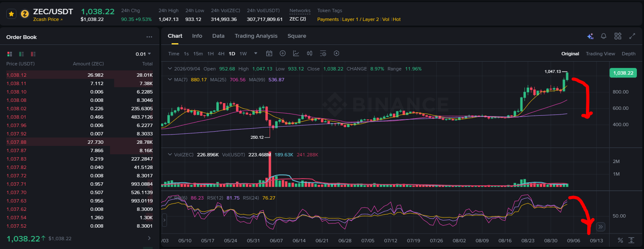The height and width of the screenshot is (249, 644).
Task: Click the MA(25) value 706.56
Action: click(x=237, y=80)
